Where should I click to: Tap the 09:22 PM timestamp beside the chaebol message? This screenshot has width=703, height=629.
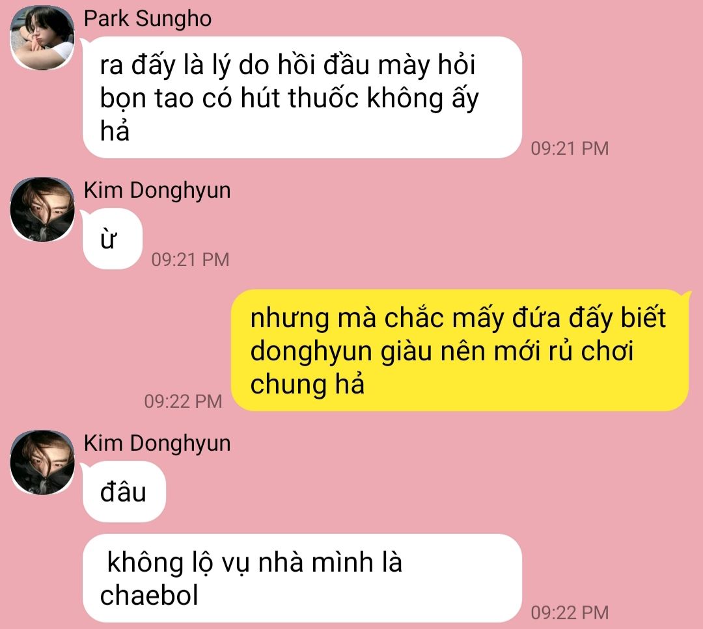pyautogui.click(x=570, y=613)
